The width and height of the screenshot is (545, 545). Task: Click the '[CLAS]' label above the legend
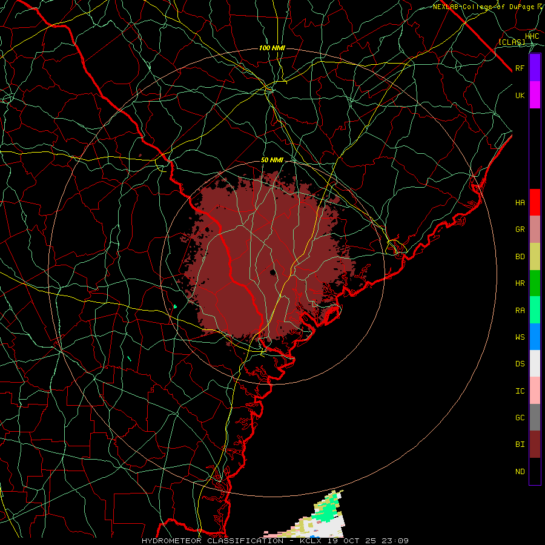[x=512, y=42]
